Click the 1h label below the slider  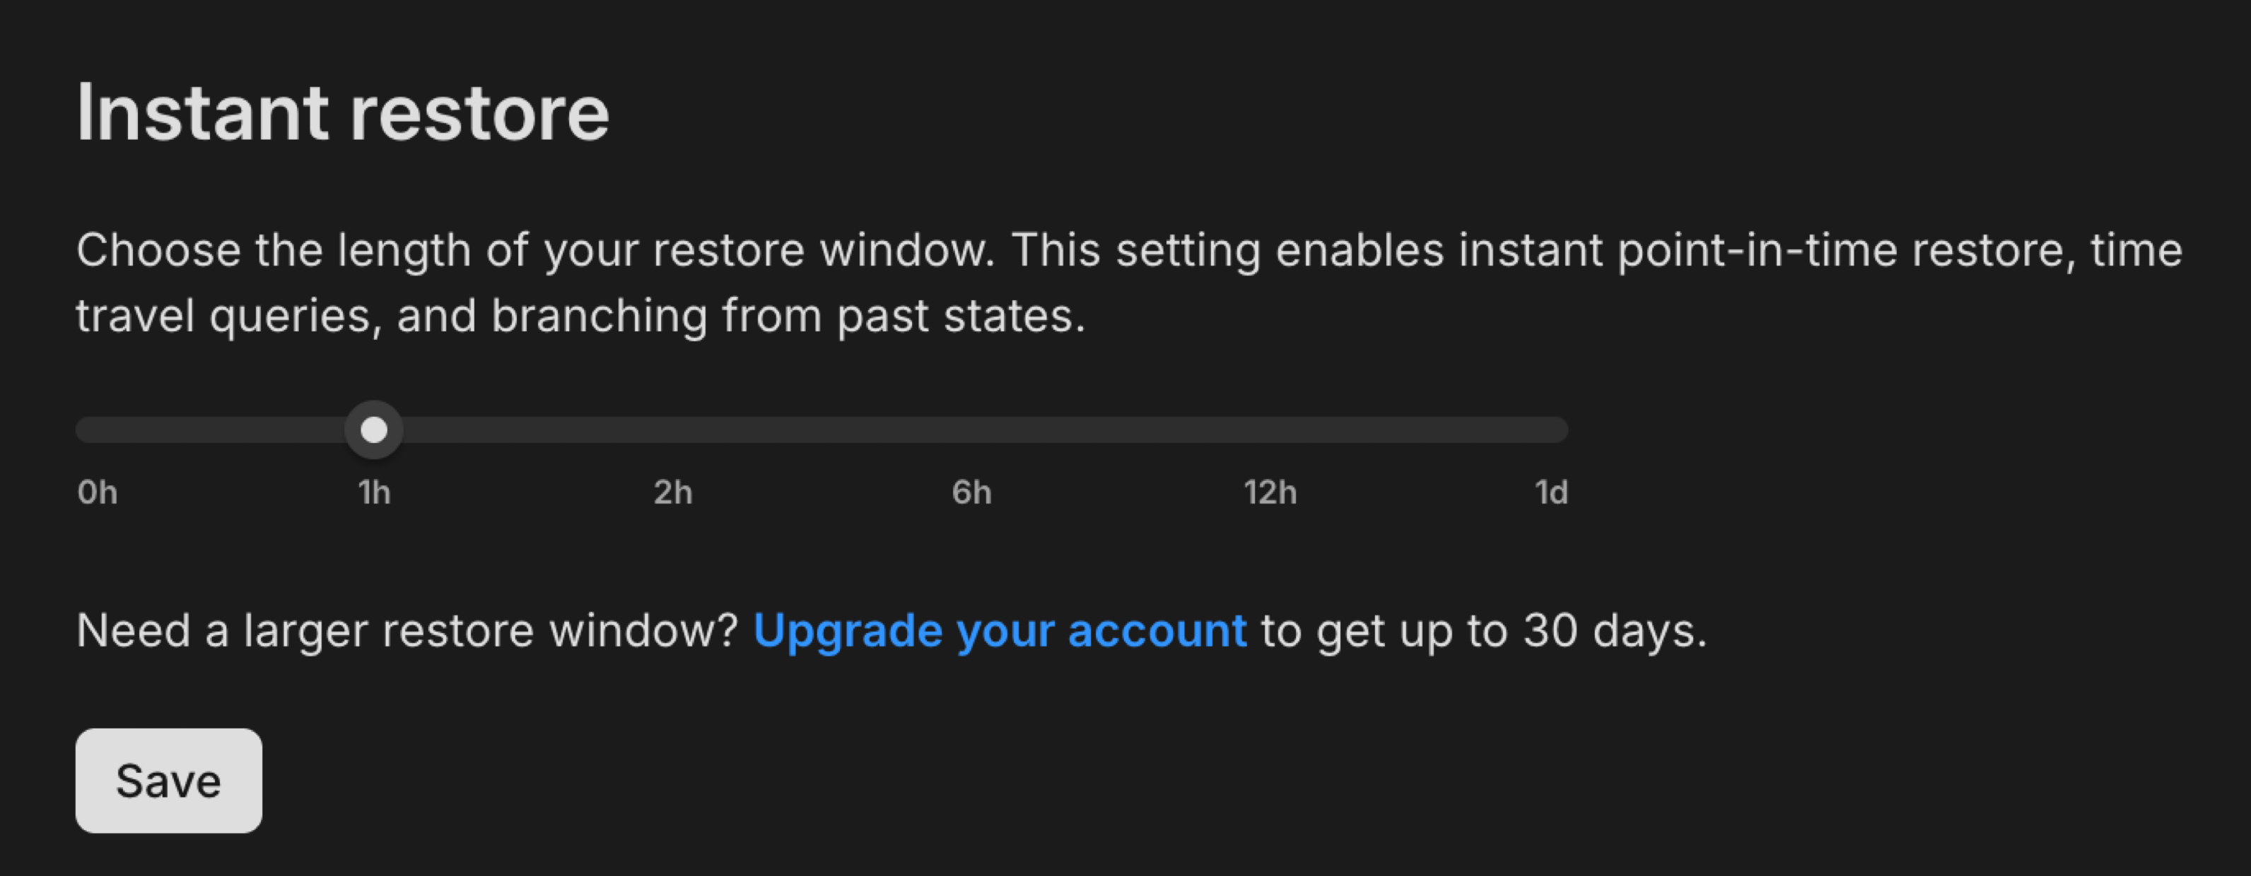(374, 492)
